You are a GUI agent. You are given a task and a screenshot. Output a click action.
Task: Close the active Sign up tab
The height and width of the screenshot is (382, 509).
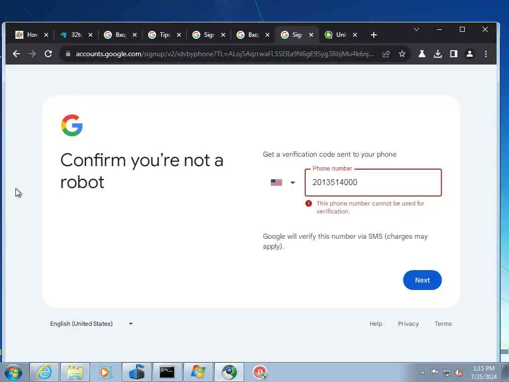[x=311, y=35]
